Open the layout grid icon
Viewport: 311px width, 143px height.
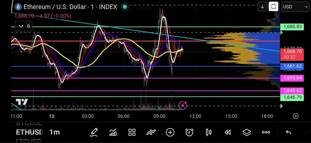coord(132,132)
